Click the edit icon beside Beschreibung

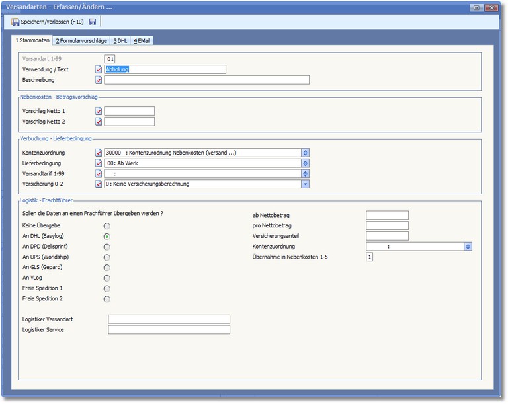click(99, 80)
